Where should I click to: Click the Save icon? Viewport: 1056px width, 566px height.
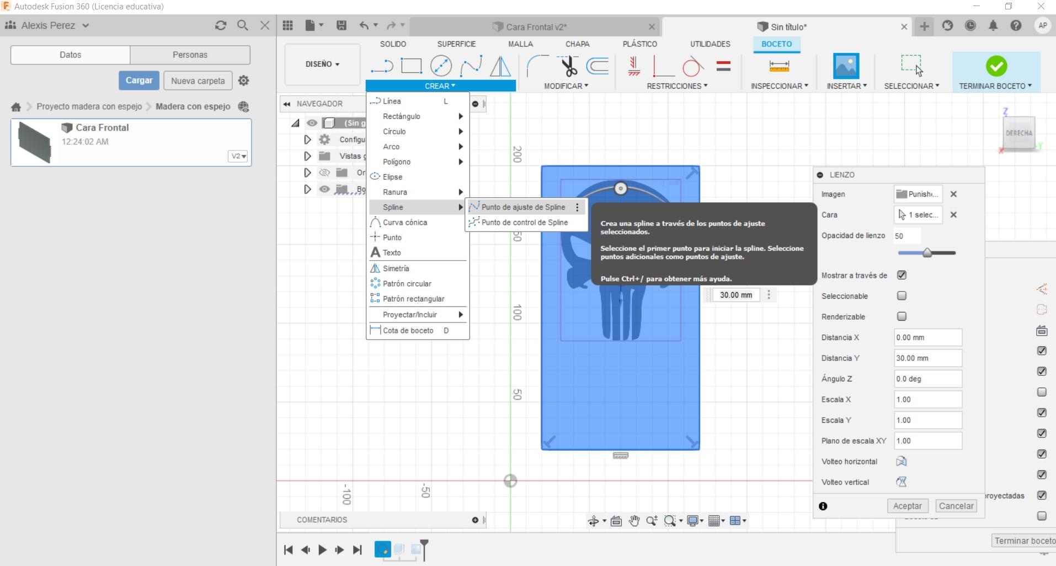click(x=342, y=25)
